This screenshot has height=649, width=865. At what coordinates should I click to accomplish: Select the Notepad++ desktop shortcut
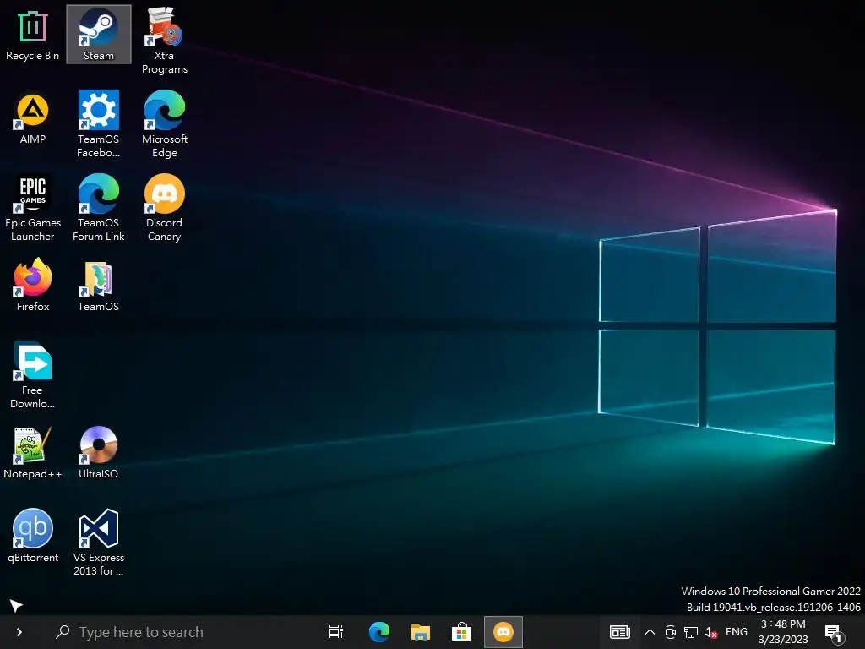(33, 453)
